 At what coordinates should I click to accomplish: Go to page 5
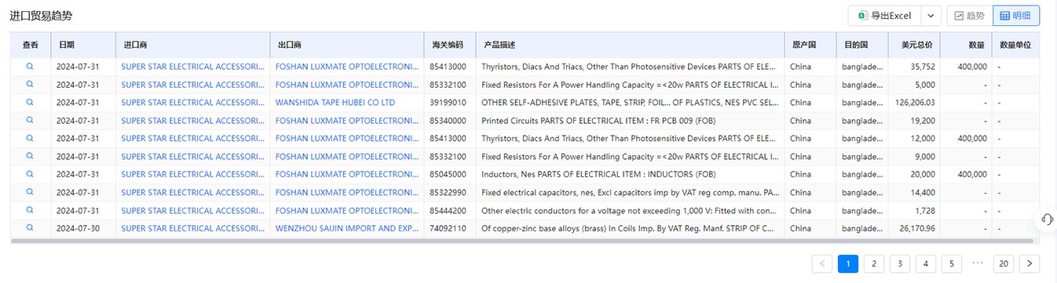(x=952, y=263)
